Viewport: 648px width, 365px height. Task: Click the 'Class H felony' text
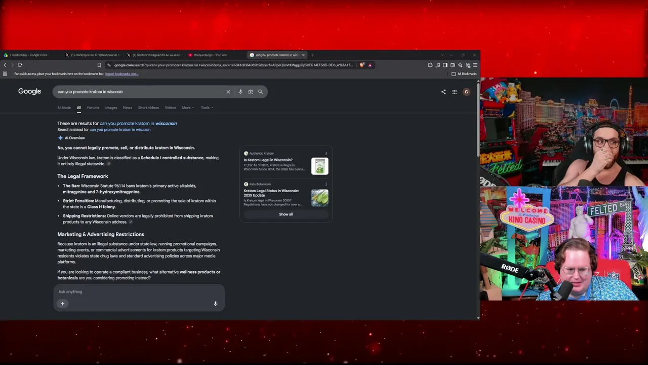[x=101, y=207]
